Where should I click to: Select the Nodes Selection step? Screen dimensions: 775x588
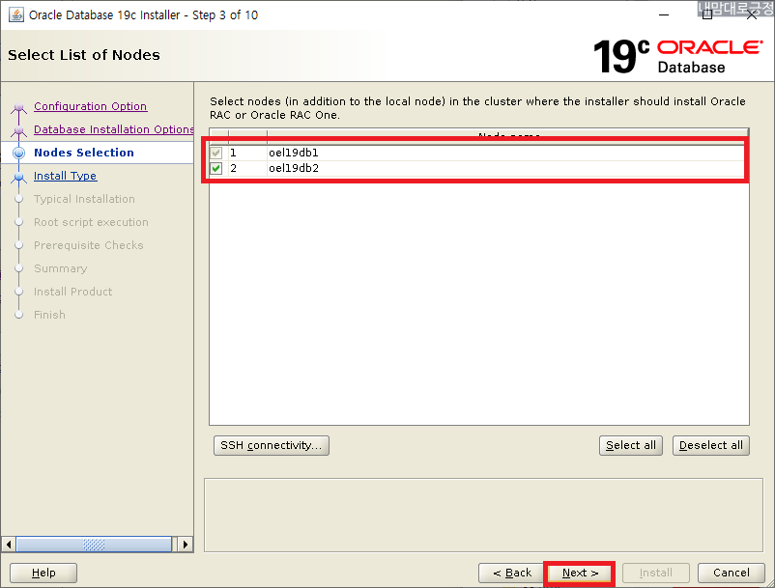[84, 153]
